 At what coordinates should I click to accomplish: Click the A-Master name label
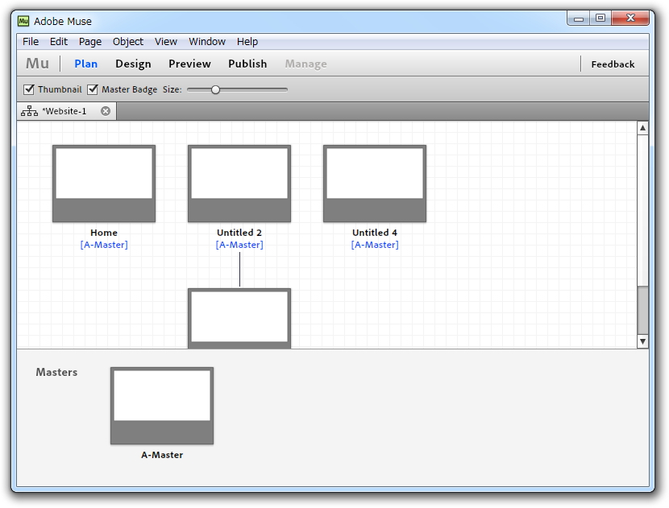162,455
